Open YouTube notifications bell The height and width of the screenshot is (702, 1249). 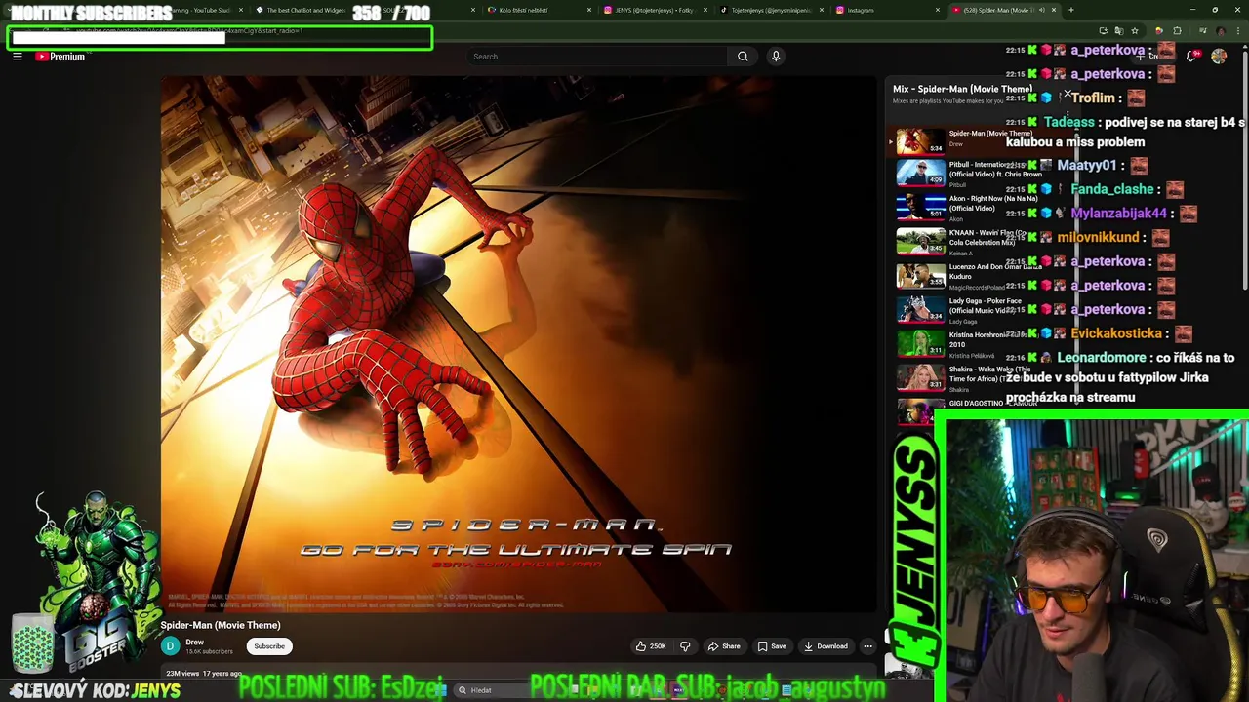(1191, 57)
